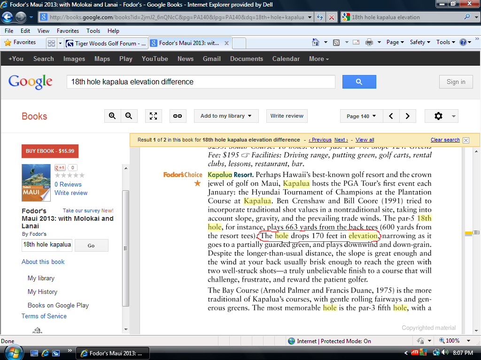Viewport: 481px width, 360px height.
Task: Click the volume speaker tray icon
Action: [445, 352]
